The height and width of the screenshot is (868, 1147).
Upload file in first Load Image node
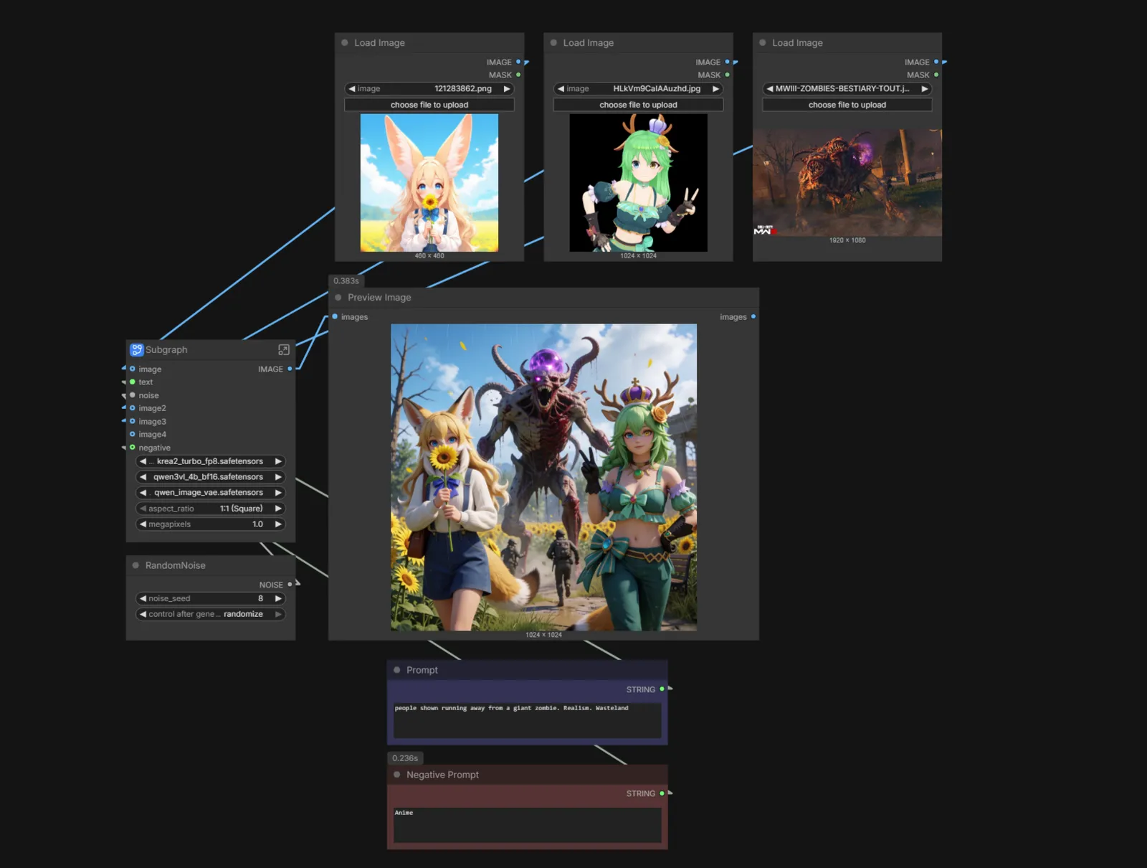429,105
